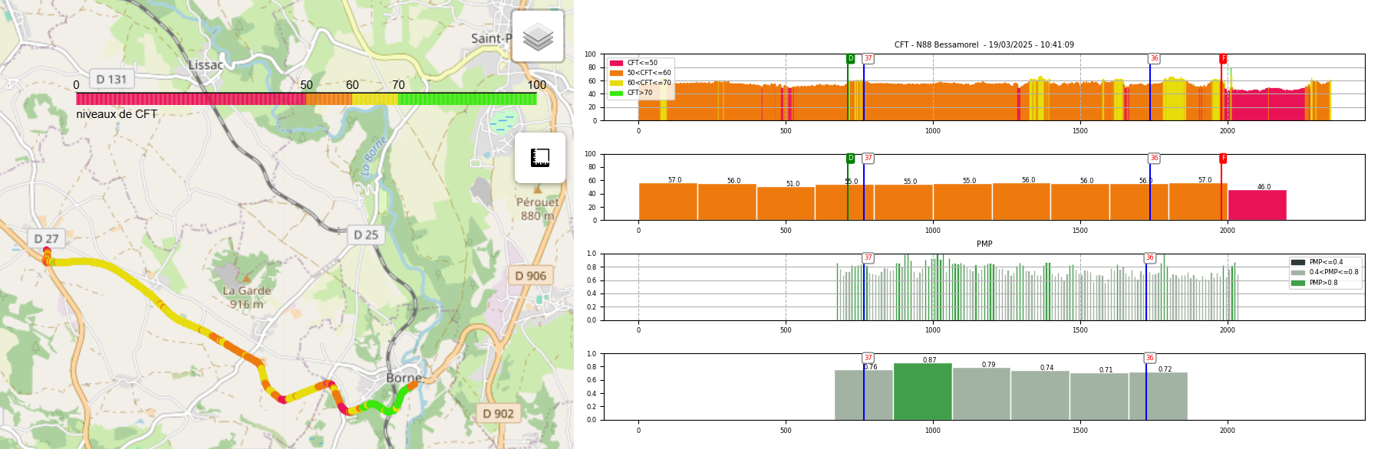Click the Lissac town label on map
Image resolution: width=1381 pixels, height=449 pixels.
tap(206, 65)
